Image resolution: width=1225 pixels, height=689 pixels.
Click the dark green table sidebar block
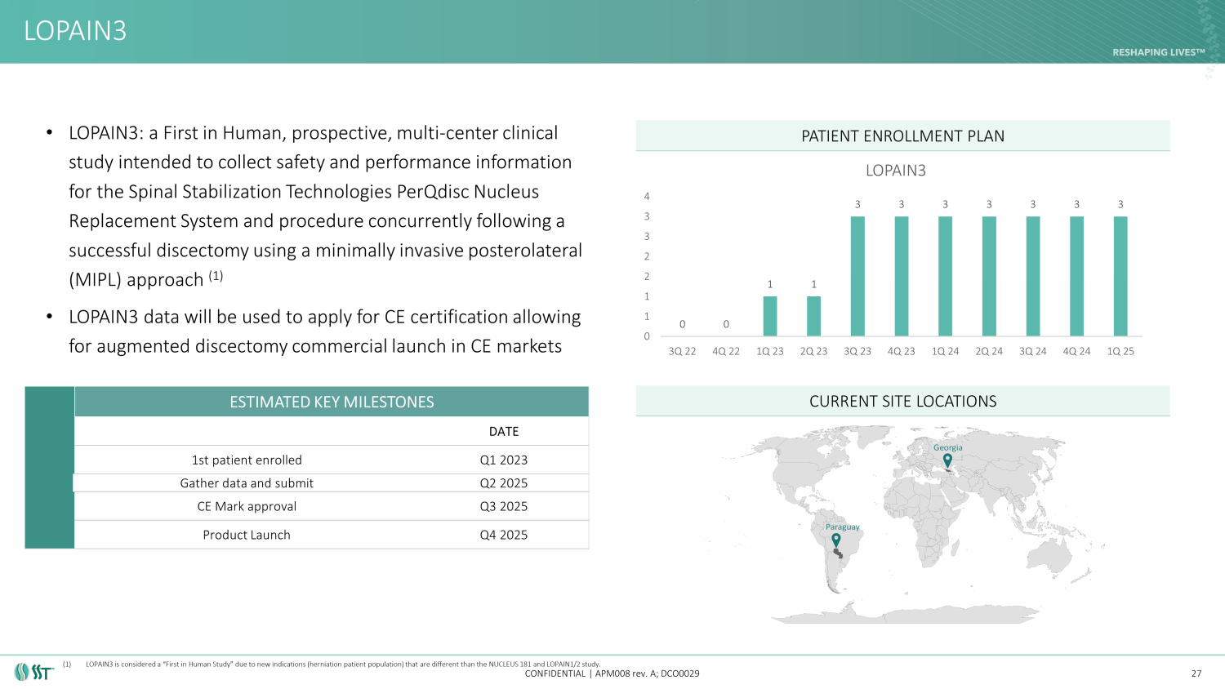50,468
